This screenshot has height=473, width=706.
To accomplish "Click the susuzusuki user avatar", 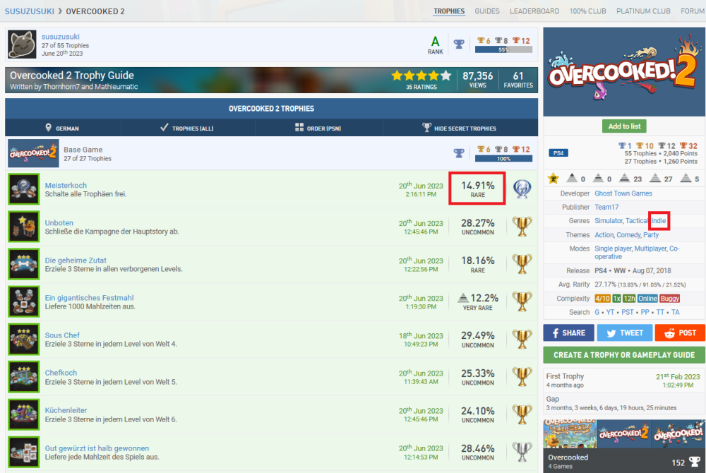I will click(x=23, y=44).
